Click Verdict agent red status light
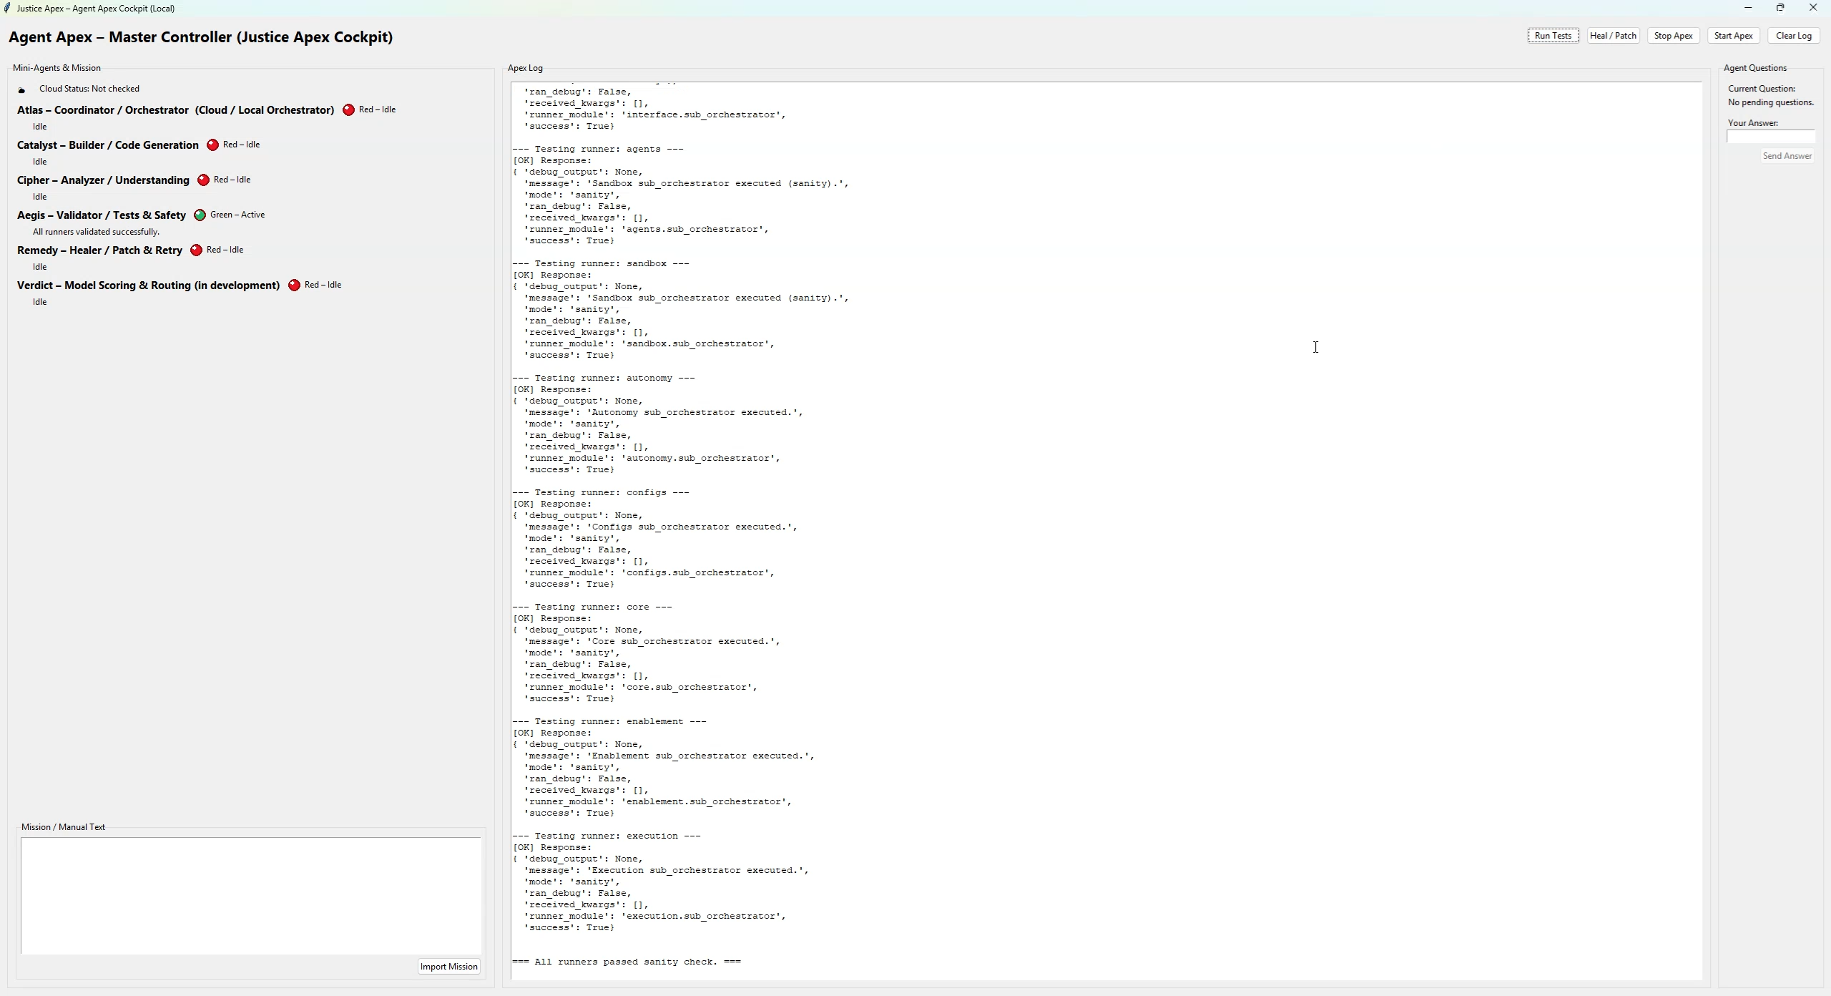The height and width of the screenshot is (996, 1831). [294, 285]
